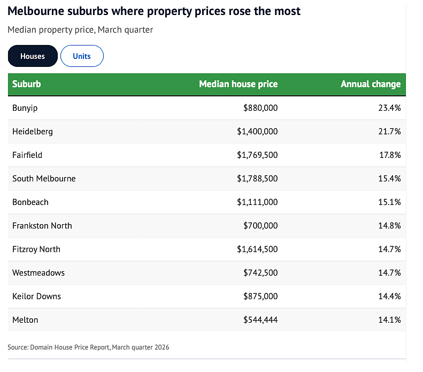Click the Keilor Downs suburb name
The width and height of the screenshot is (423, 372).
point(37,297)
